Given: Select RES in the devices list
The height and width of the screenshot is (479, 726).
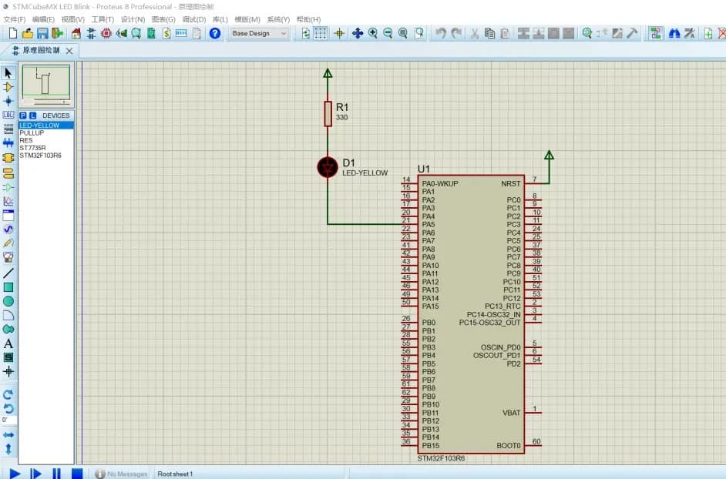Looking at the screenshot, I should pyautogui.click(x=45, y=140).
